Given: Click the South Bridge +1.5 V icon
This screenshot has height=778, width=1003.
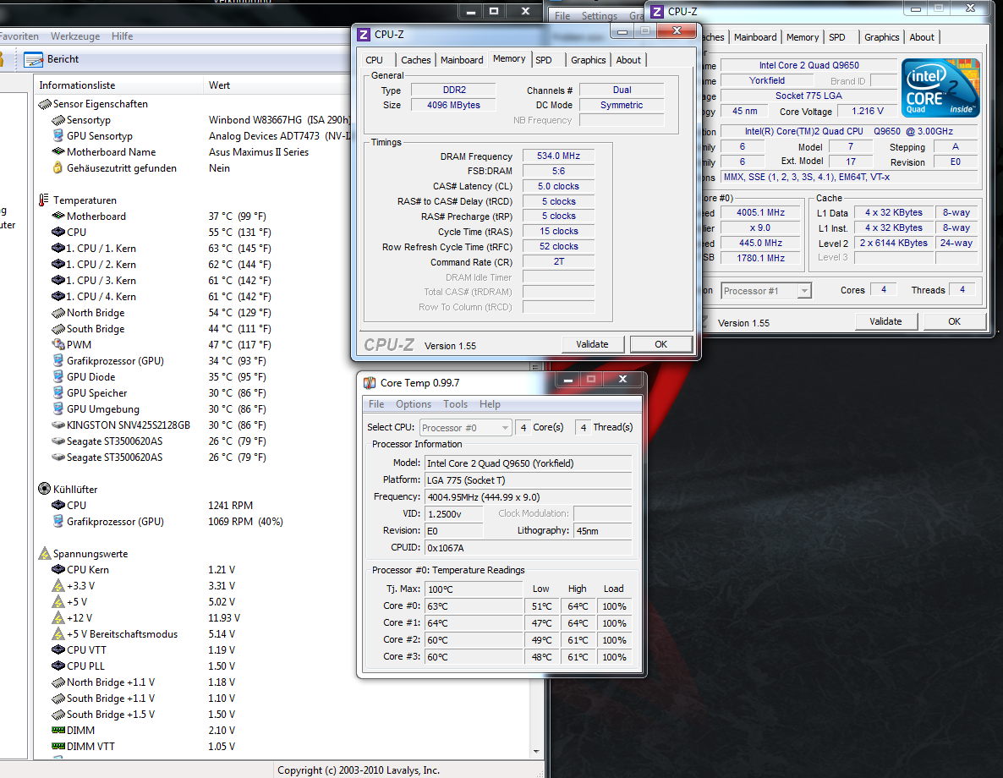Looking at the screenshot, I should pos(58,715).
